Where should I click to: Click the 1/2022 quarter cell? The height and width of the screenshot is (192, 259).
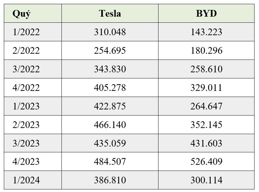(x=26, y=32)
